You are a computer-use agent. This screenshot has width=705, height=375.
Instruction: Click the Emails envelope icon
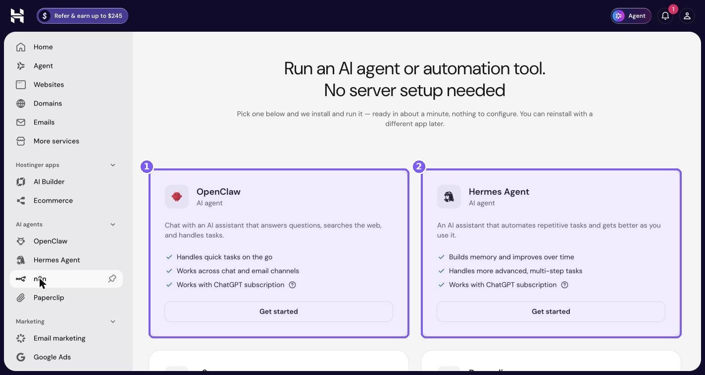click(21, 122)
